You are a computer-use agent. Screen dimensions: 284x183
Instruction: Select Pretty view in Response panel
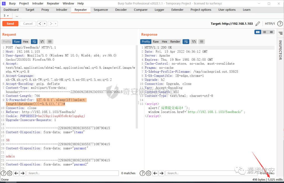(146, 41)
